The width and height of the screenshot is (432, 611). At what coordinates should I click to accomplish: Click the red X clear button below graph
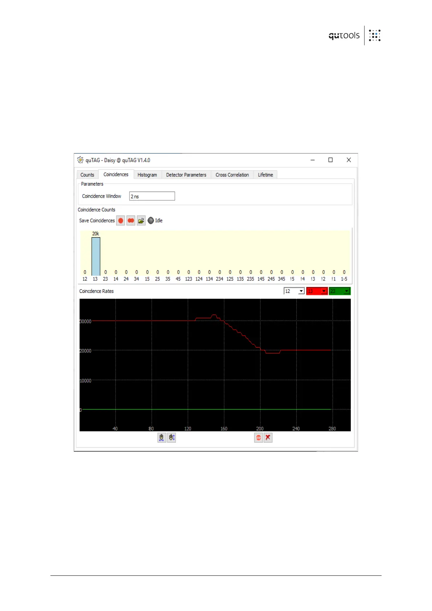268,438
